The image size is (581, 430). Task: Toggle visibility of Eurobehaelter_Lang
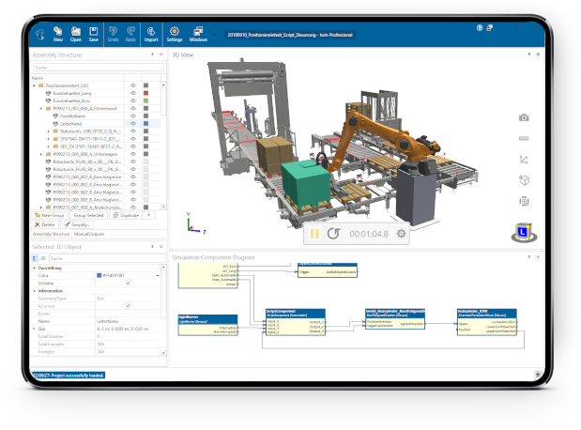click(133, 93)
